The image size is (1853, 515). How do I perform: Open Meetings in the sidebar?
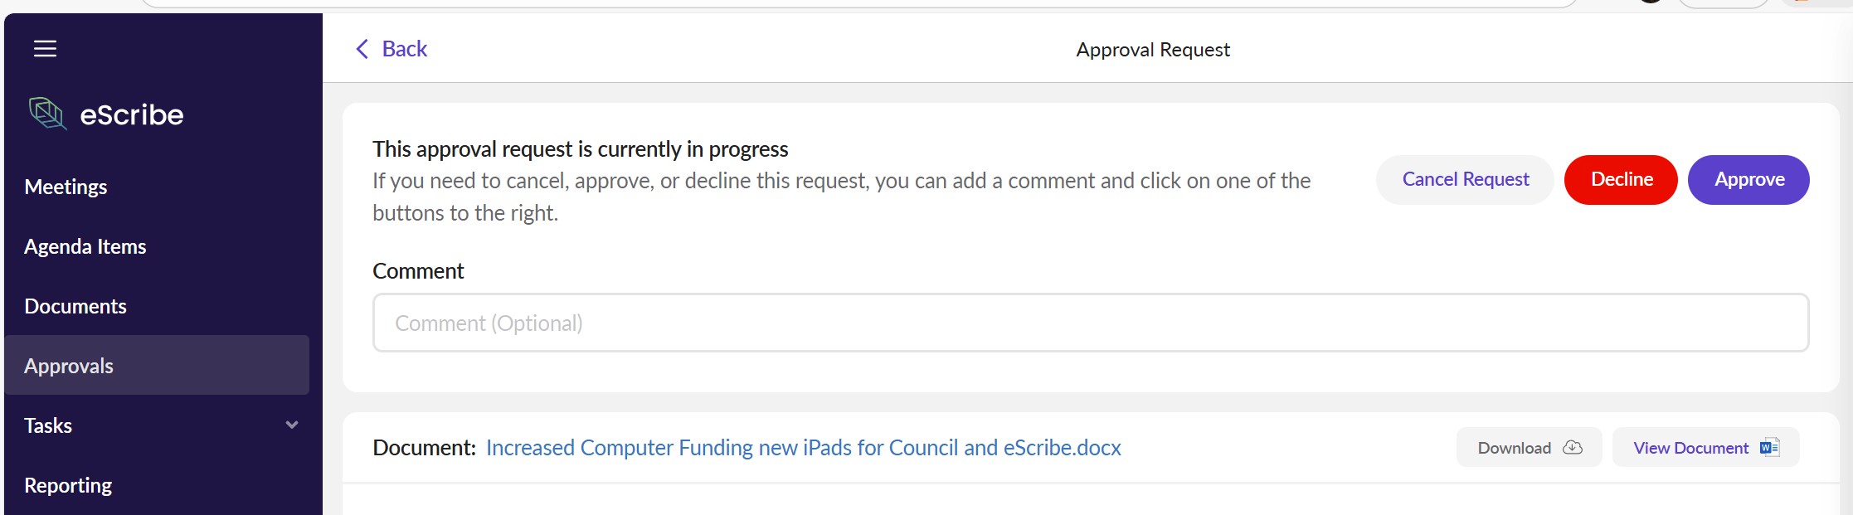pyautogui.click(x=66, y=187)
